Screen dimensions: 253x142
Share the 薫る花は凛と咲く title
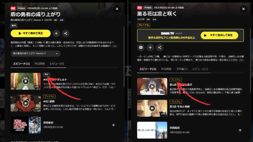point(160,48)
